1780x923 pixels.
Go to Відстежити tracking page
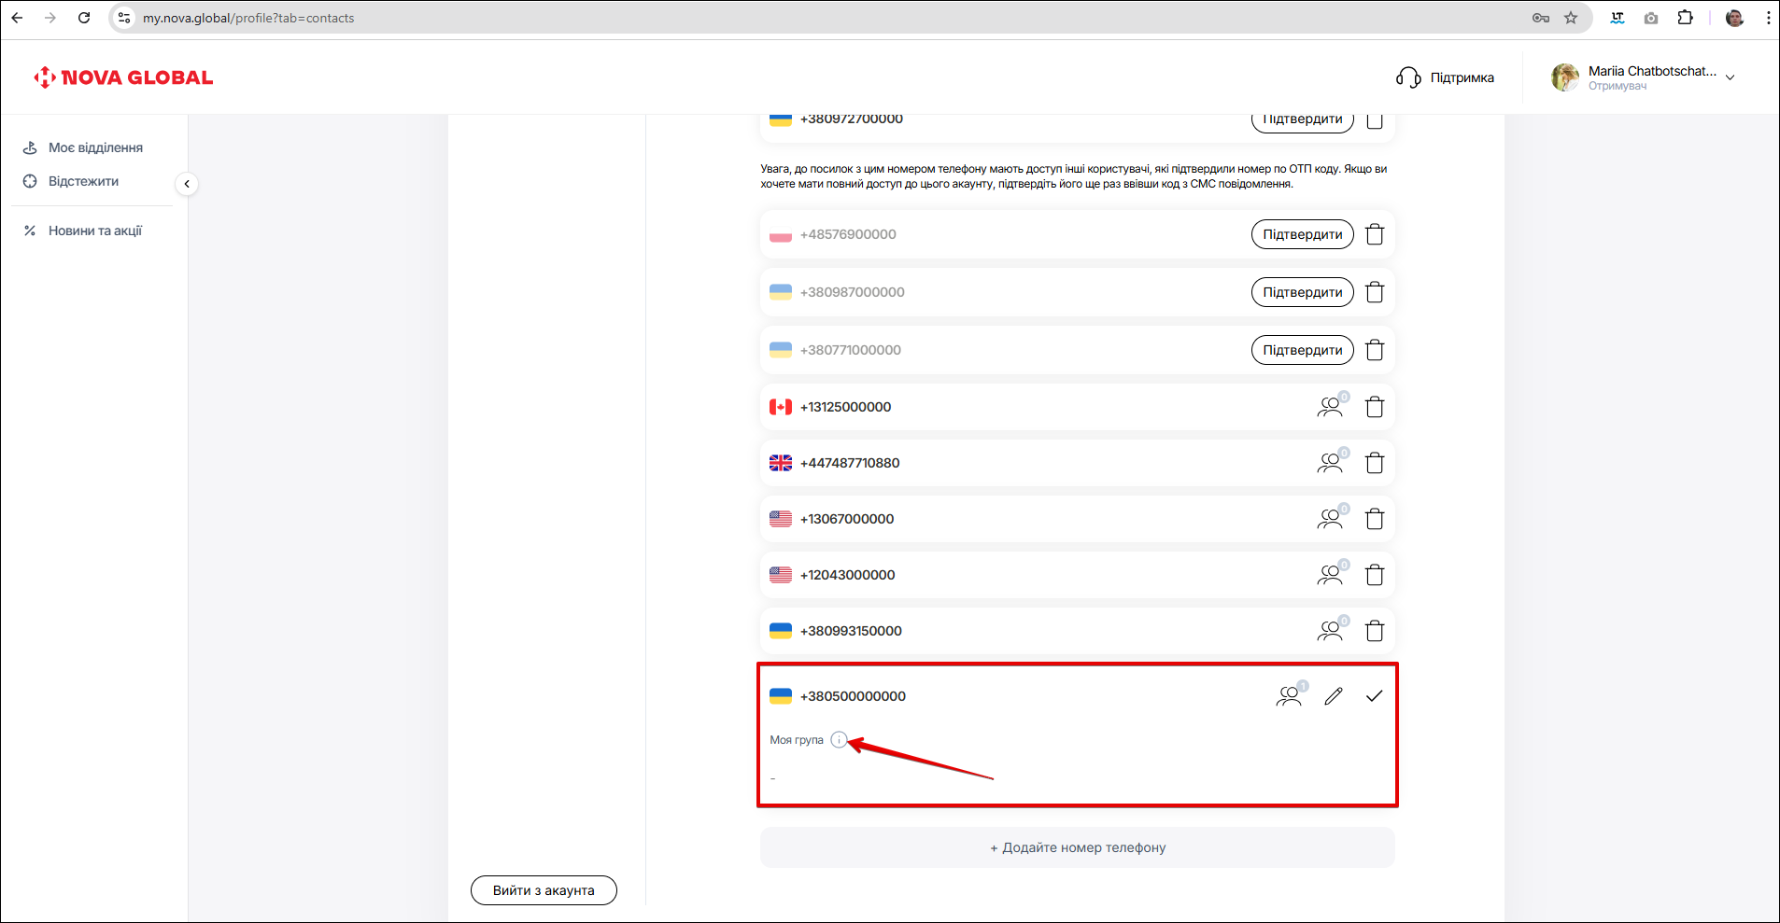click(83, 181)
